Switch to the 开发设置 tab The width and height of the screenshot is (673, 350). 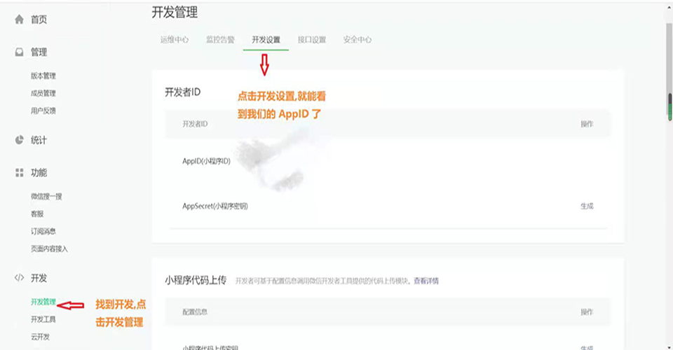point(266,40)
